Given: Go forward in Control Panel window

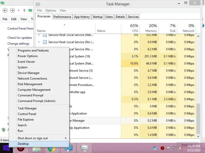Looking at the screenshot, I should coord(12,10).
